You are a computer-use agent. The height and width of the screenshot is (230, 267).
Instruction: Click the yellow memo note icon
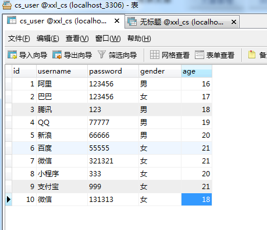252,54
